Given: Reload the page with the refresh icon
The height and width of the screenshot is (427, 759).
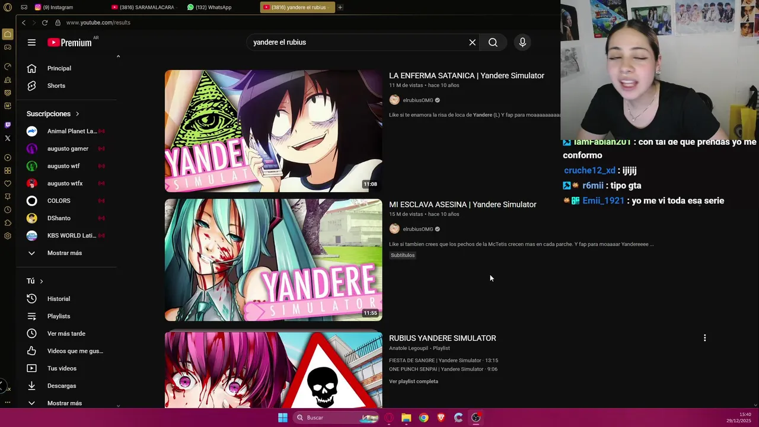Looking at the screenshot, I should point(44,23).
